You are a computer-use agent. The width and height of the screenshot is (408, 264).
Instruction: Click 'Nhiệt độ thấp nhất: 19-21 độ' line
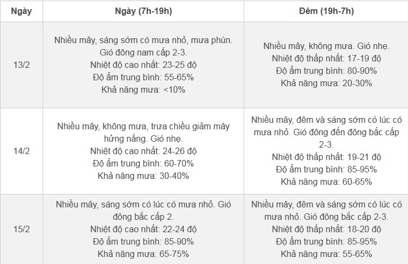click(x=326, y=157)
